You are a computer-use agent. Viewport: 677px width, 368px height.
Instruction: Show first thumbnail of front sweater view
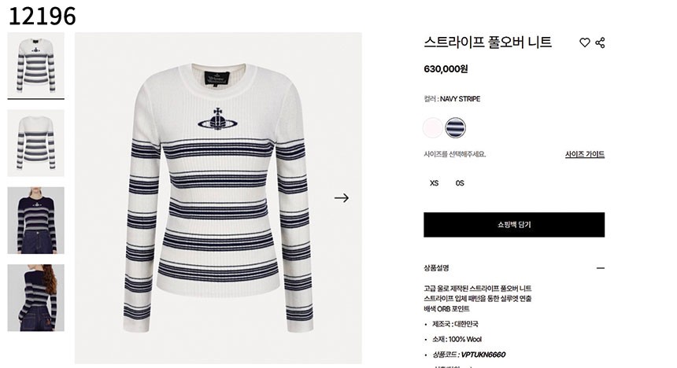(x=36, y=65)
